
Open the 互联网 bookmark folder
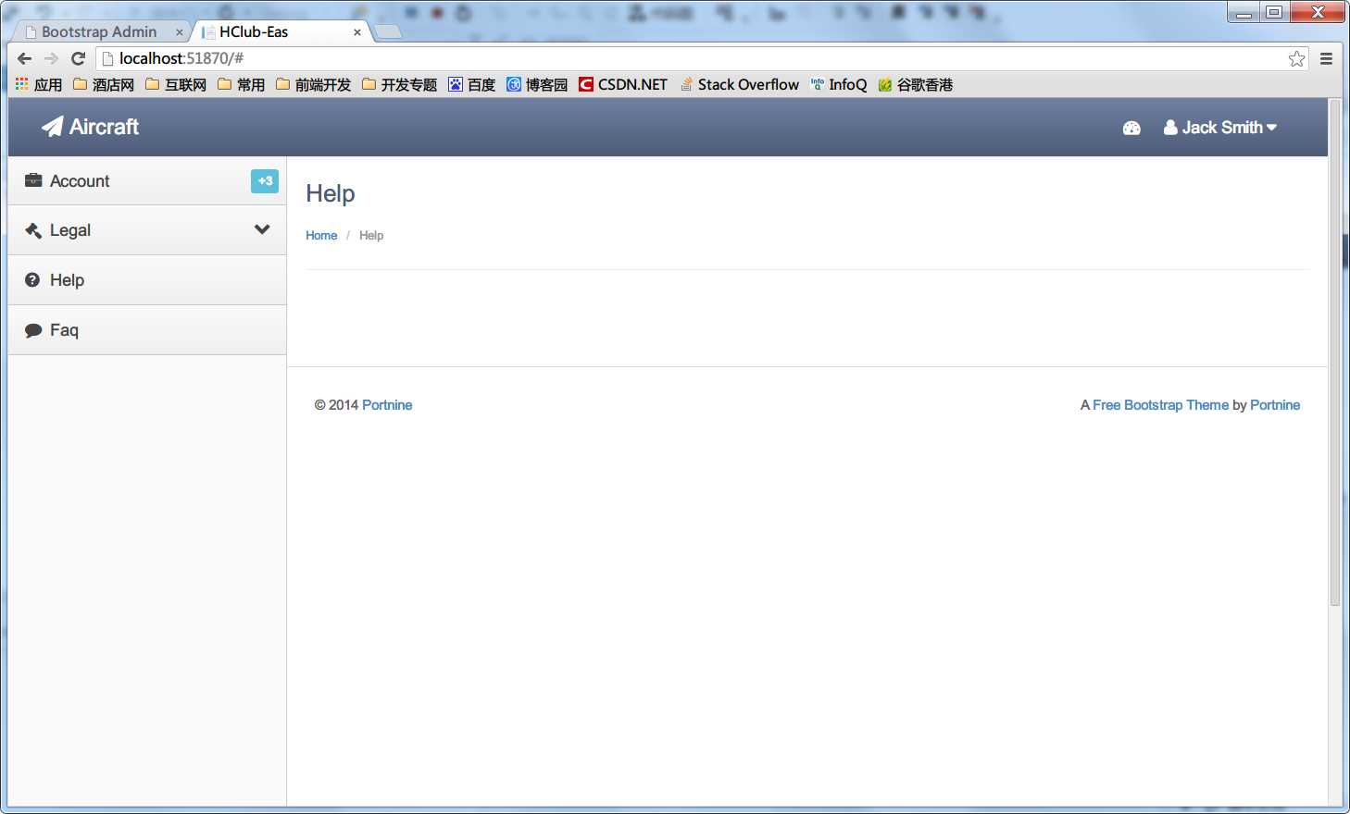[x=176, y=84]
